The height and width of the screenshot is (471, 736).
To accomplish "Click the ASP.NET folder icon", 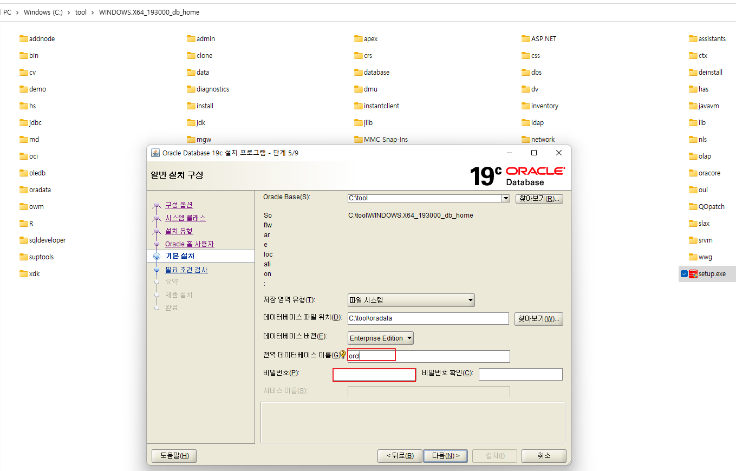I will click(x=526, y=39).
